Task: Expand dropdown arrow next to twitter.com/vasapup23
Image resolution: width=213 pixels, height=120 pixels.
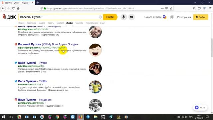Action: (45, 66)
